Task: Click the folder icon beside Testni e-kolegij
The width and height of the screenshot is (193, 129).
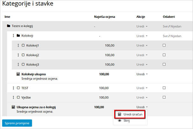Action: [x=9, y=26]
